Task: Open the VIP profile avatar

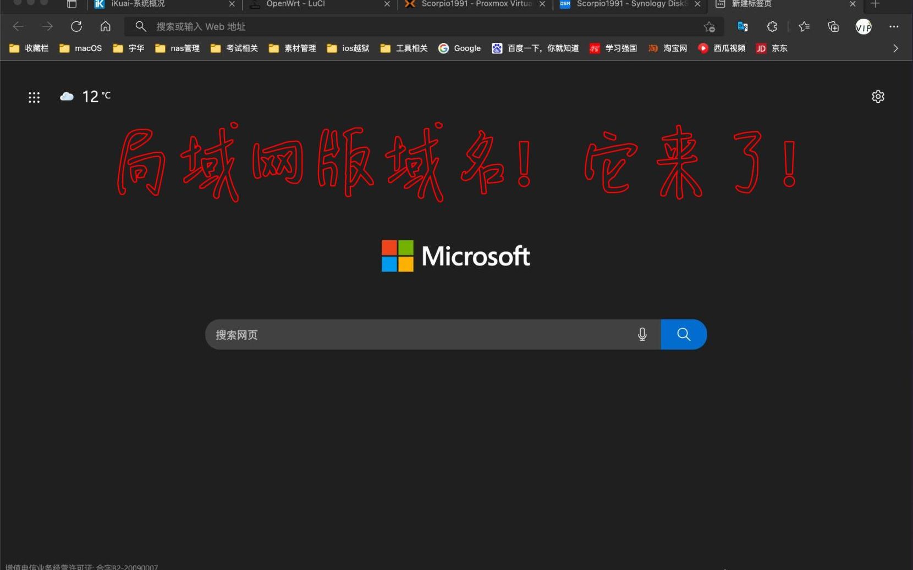Action: 864,26
